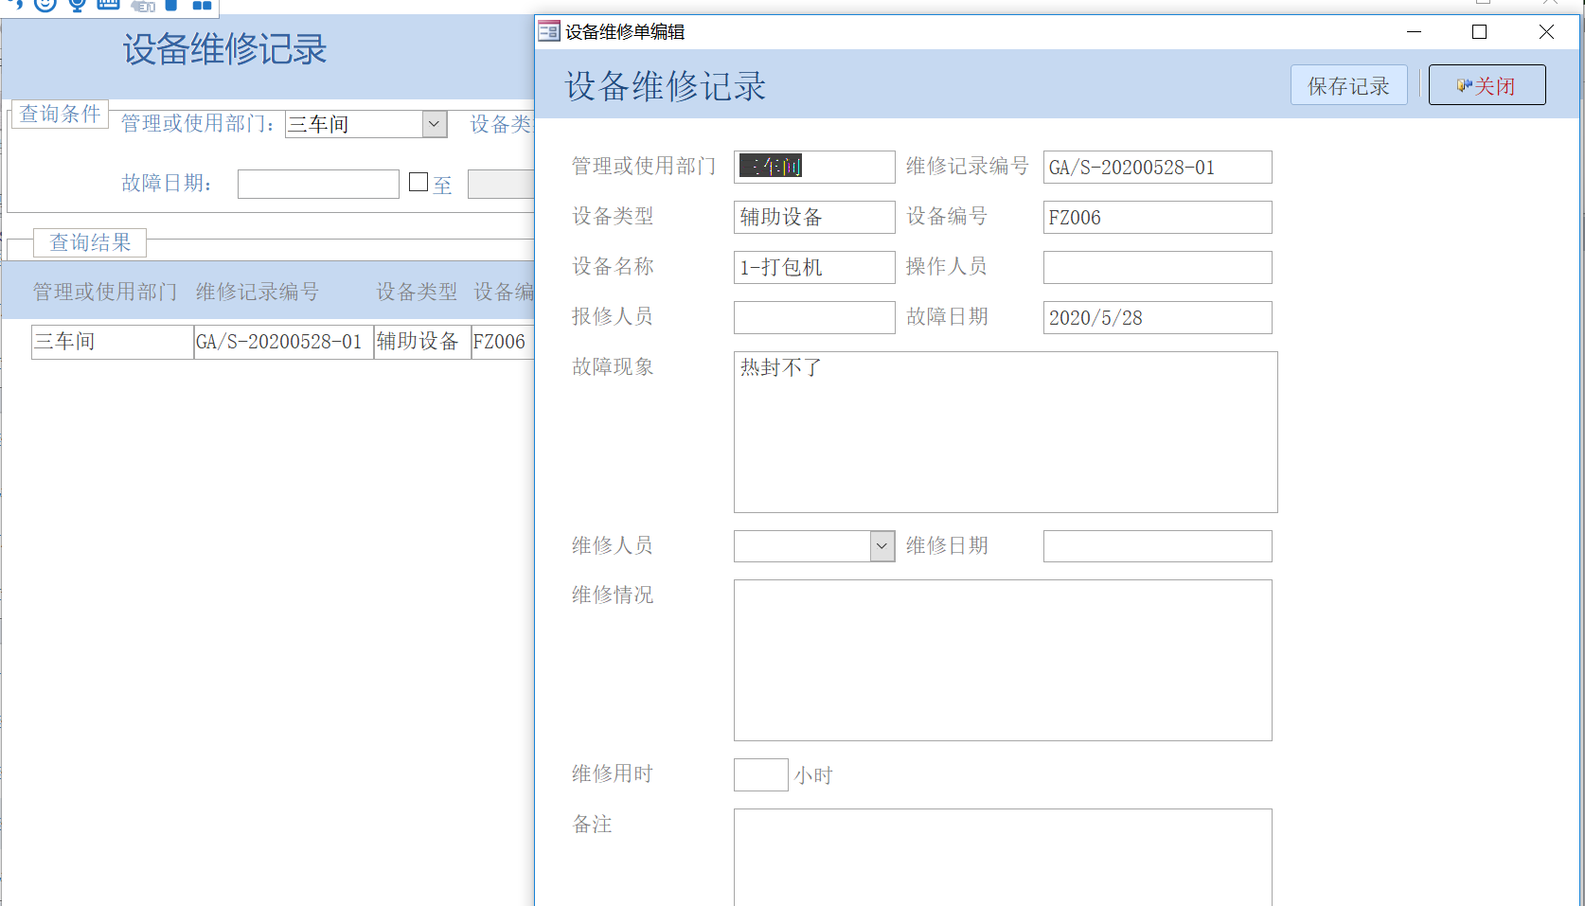Open the IME toolbar soft keyboard icon
Screen dimensions: 1585x906
[x=109, y=4]
